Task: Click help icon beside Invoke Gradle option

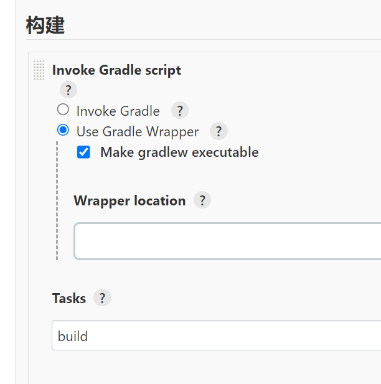Action: pos(180,111)
